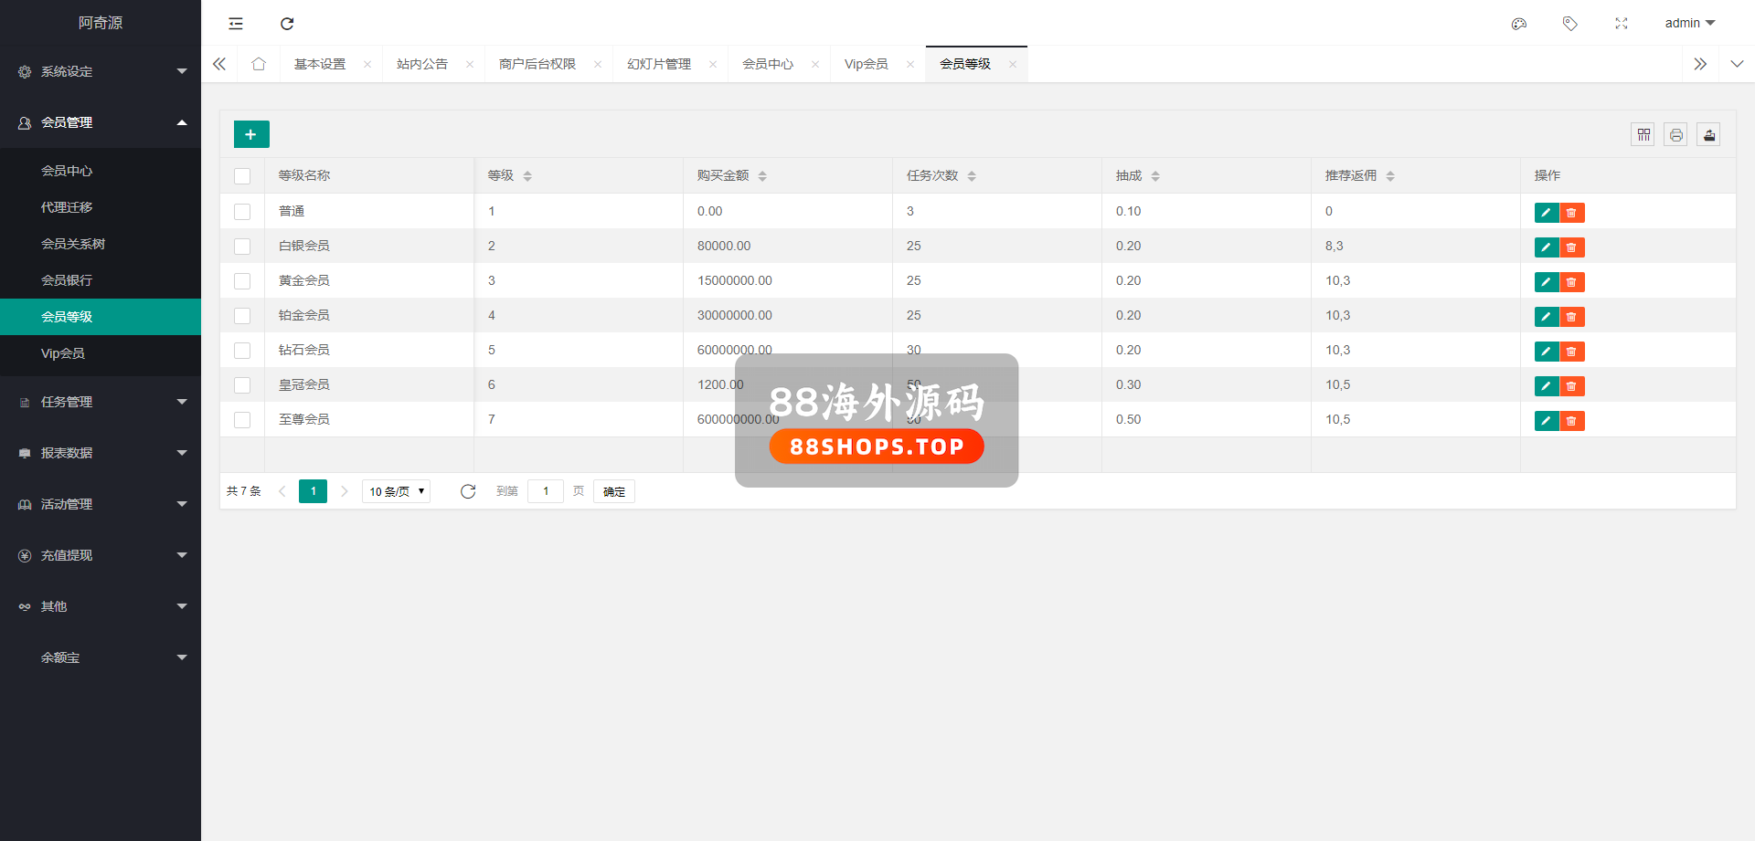Viewport: 1755px width, 841px height.
Task: Click the 确定 pagination button
Action: 613,491
